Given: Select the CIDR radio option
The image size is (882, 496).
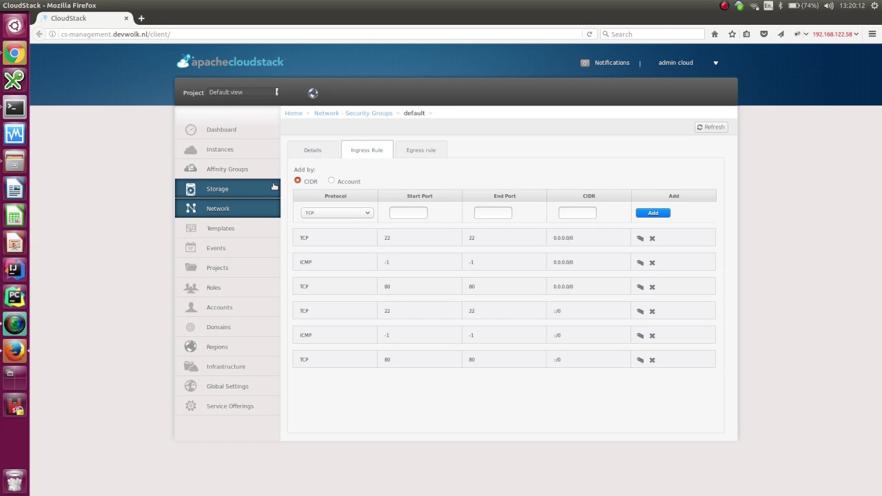Looking at the screenshot, I should (298, 180).
